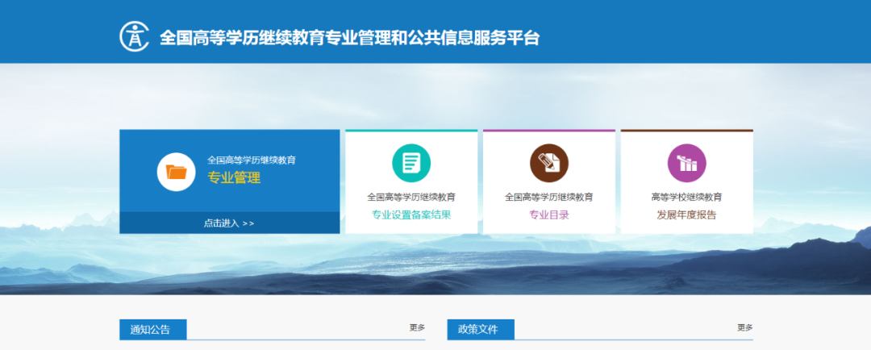Click text 全国高等学历继续教育 in the blue card
Screen dimensions: 871x350
[252, 160]
